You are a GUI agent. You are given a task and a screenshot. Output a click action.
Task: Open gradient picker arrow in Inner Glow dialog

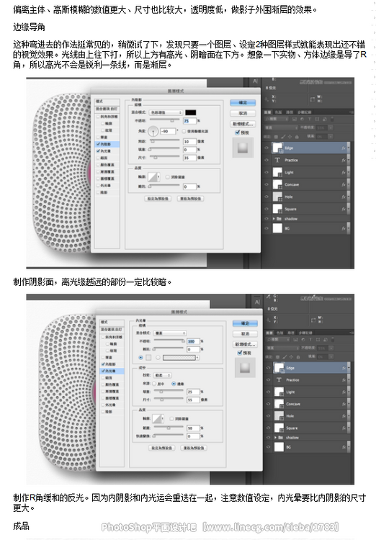click(197, 358)
